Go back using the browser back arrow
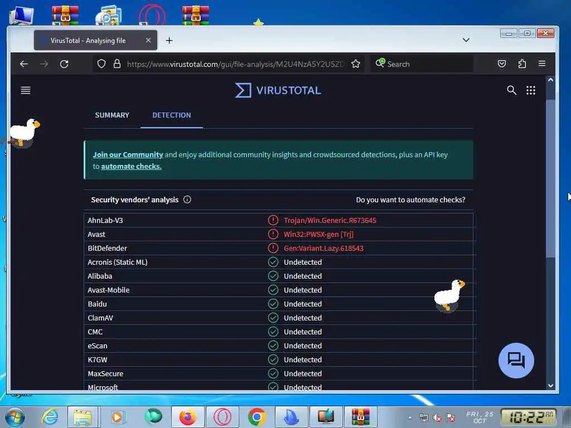571x428 pixels. click(x=24, y=64)
